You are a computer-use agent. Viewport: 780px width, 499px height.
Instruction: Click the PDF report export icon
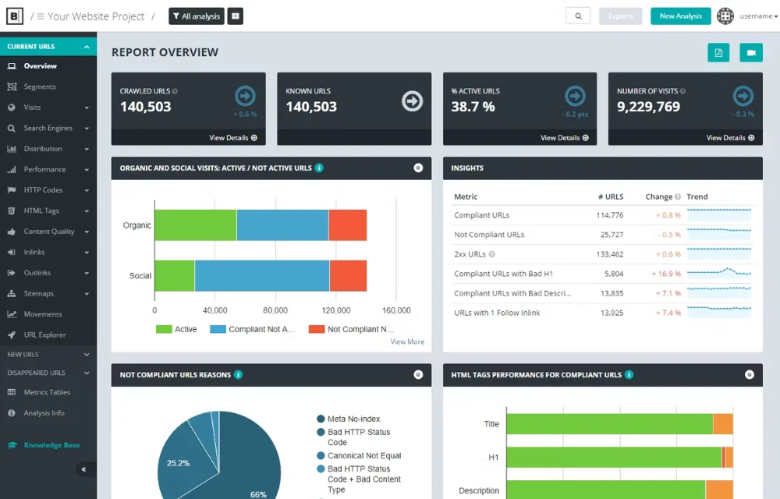tap(718, 52)
